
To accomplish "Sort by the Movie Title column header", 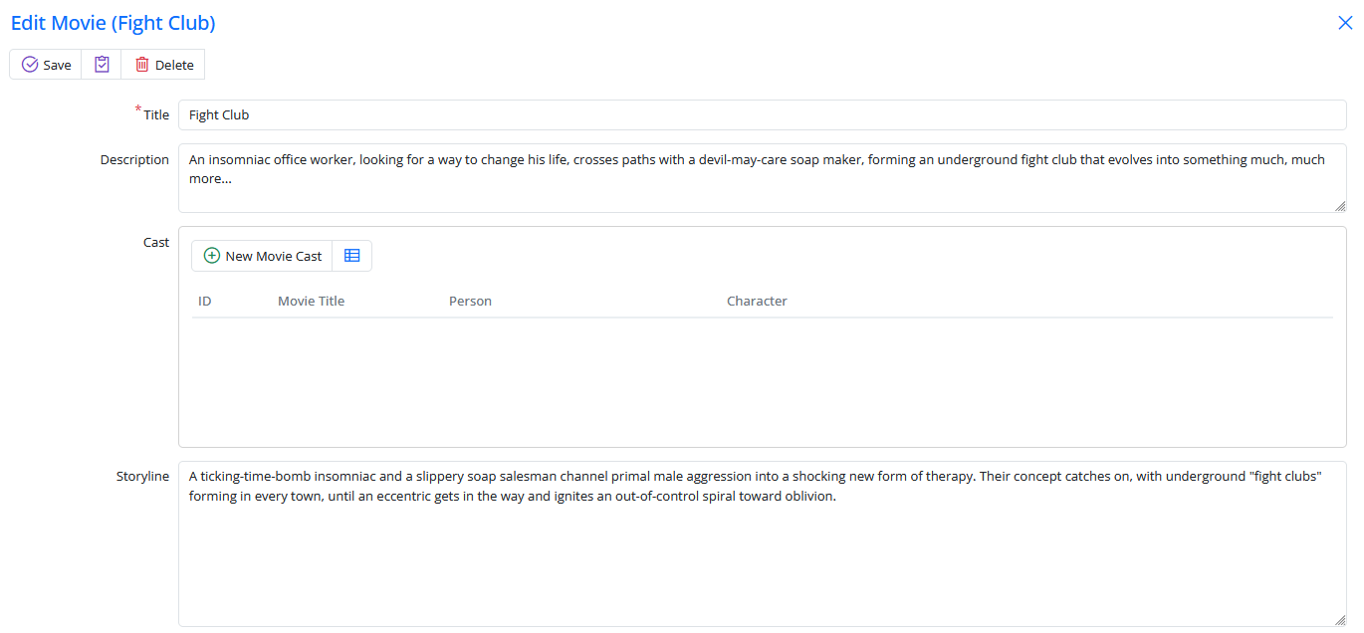I will [311, 301].
